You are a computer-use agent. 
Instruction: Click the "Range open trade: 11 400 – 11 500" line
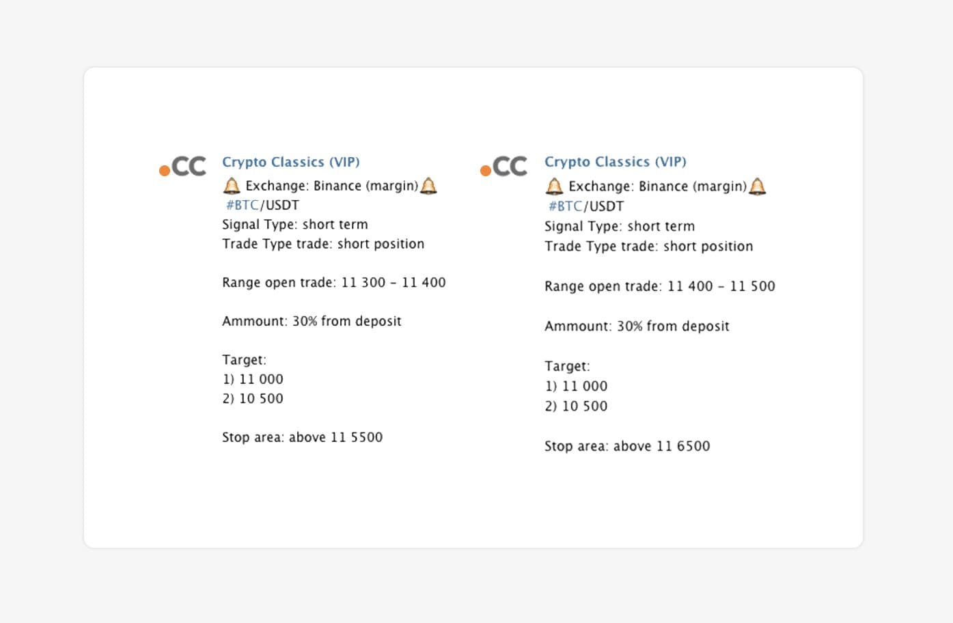659,286
